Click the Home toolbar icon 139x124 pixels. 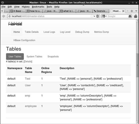136,16
